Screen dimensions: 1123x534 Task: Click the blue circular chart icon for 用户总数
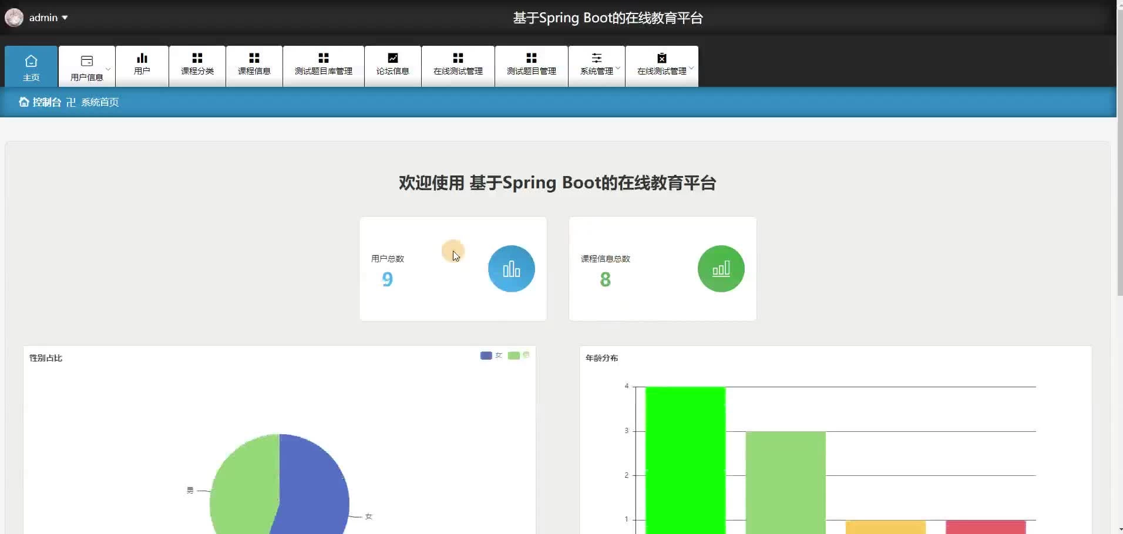pos(511,269)
